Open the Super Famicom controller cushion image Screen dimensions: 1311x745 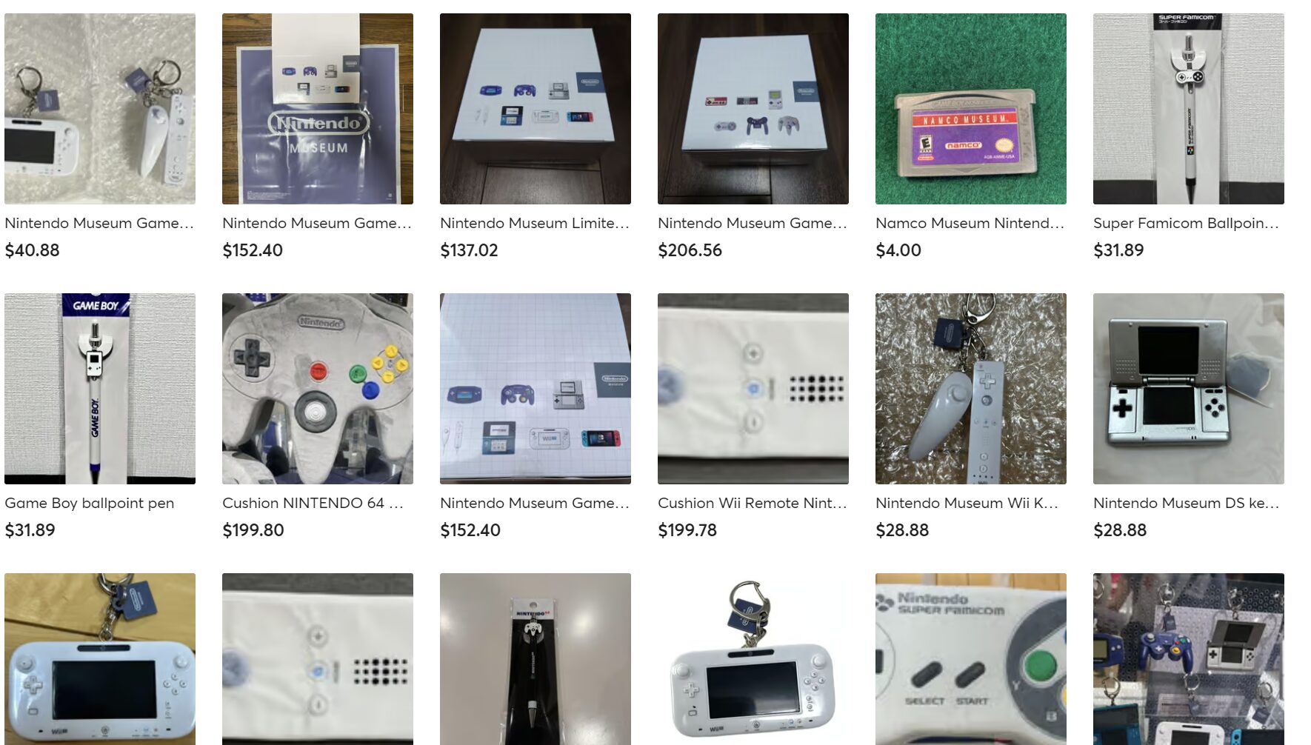click(x=970, y=659)
